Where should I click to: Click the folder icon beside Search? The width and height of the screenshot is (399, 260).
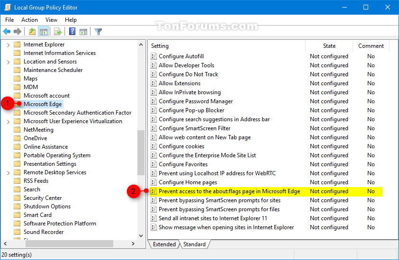click(17, 189)
